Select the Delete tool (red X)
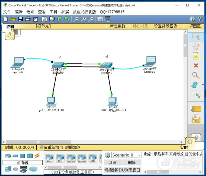Screen dimensions: 206x176 (196, 65)
